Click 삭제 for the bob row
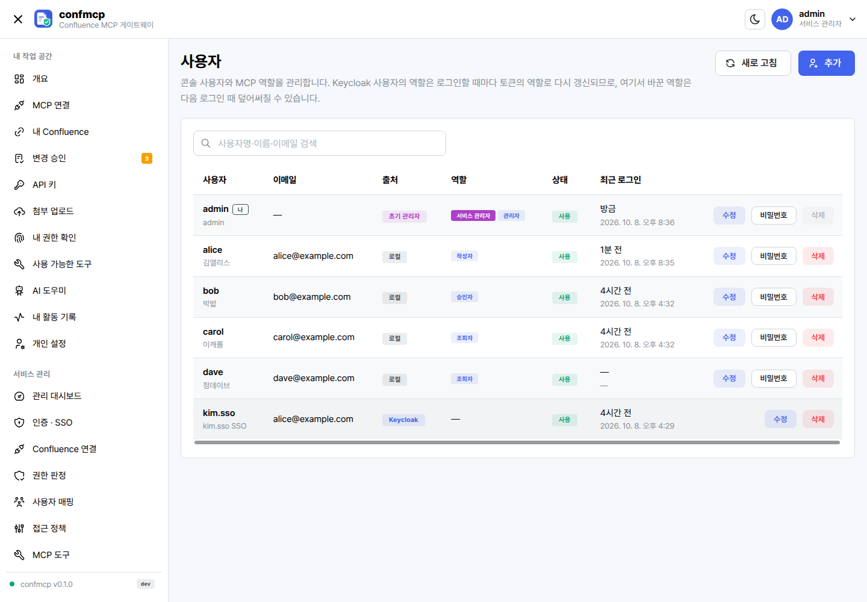This screenshot has width=867, height=602. click(818, 297)
